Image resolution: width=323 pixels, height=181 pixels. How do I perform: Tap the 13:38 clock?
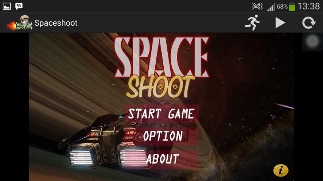click(309, 6)
